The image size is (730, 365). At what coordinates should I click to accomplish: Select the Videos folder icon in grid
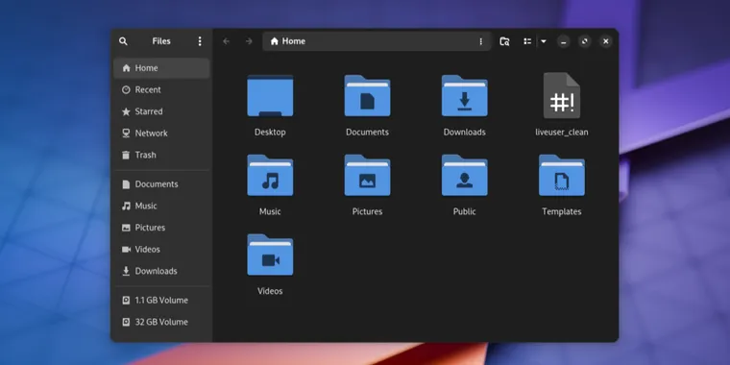[x=270, y=255]
